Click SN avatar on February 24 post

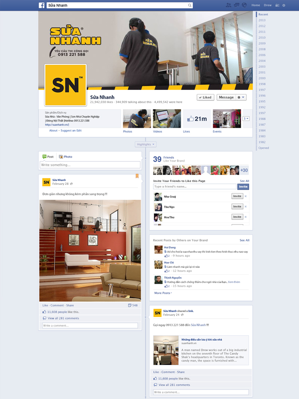tap(158, 313)
